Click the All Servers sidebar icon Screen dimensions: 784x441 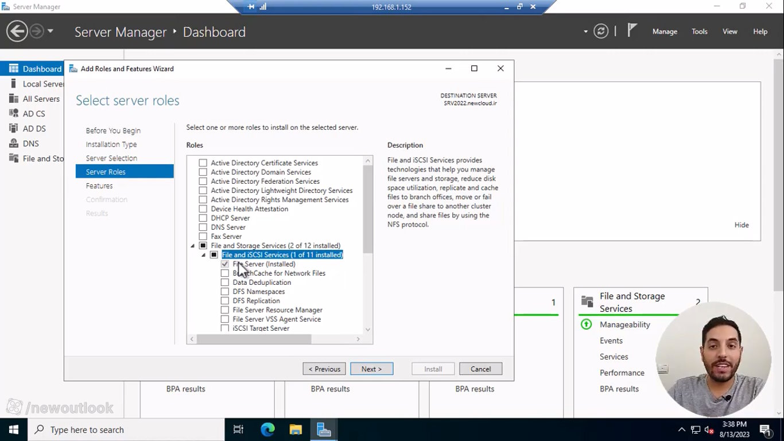click(x=13, y=99)
